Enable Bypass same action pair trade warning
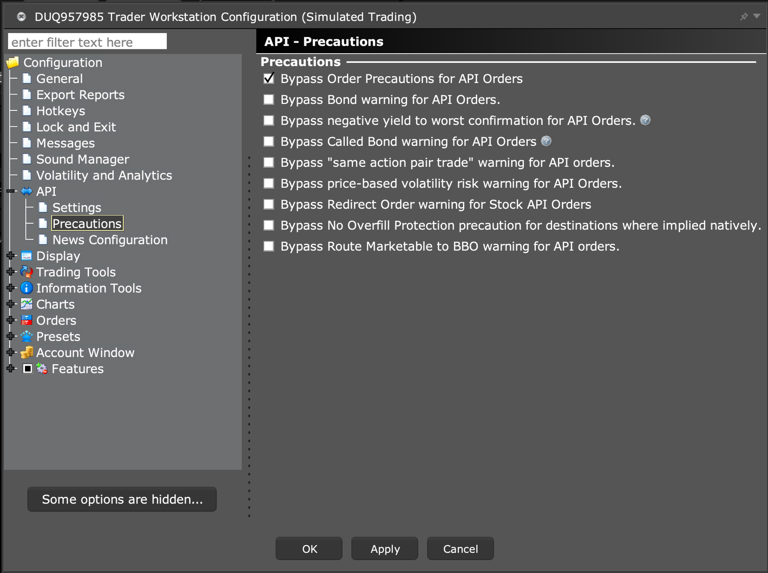 click(x=269, y=162)
